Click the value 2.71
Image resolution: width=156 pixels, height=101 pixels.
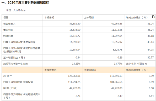point(78,96)
